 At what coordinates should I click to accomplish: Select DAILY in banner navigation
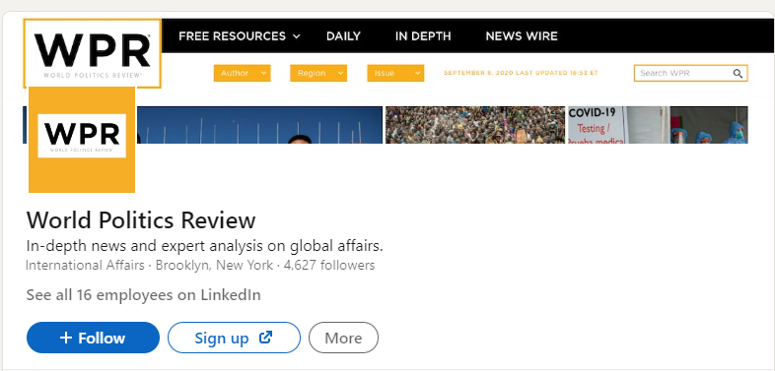[x=343, y=36]
